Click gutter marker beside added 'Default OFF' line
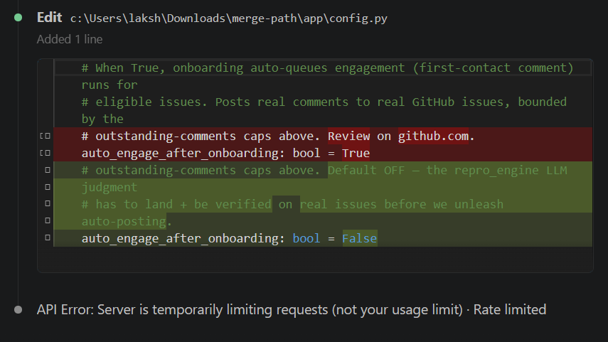The height and width of the screenshot is (342, 608). 48,170
